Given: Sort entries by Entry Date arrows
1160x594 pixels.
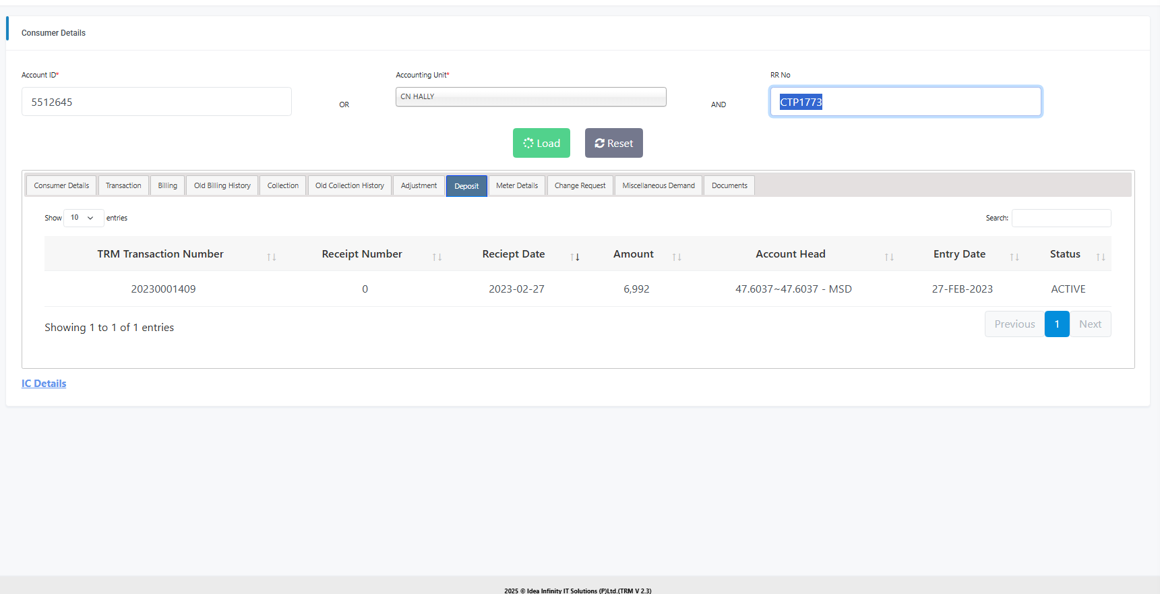Looking at the screenshot, I should 1014,257.
